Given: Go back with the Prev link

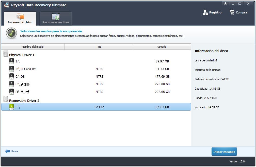Looking at the screenshot, I should coord(15,151).
